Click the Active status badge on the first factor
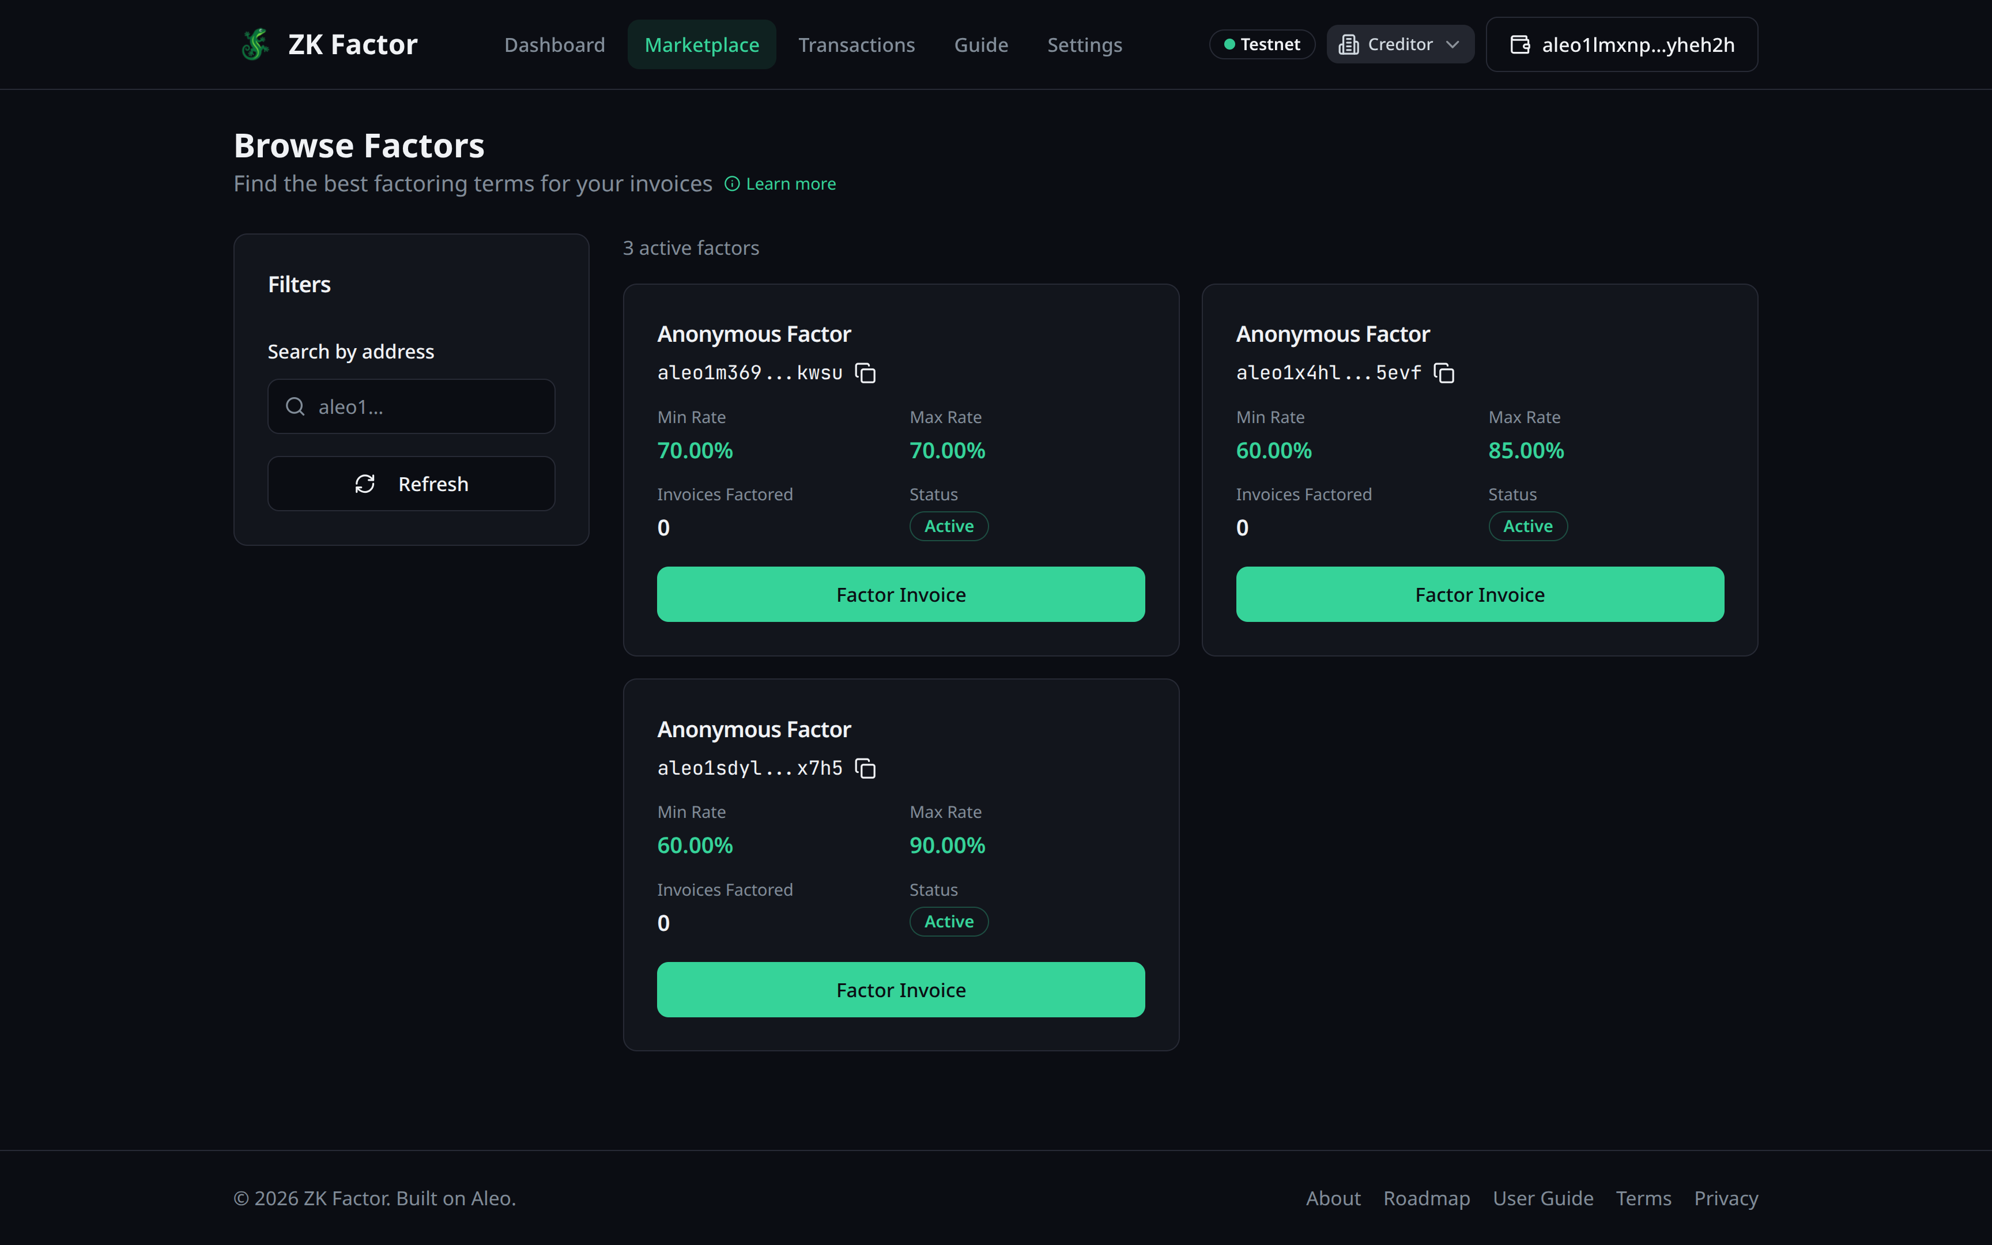This screenshot has height=1245, width=1992. pyautogui.click(x=948, y=526)
